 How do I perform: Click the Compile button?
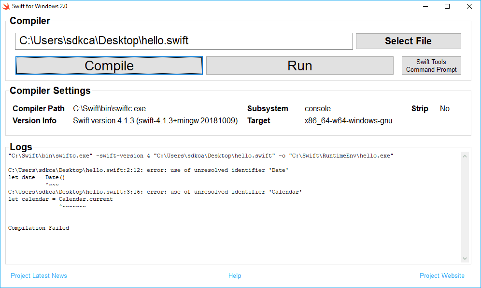point(109,65)
